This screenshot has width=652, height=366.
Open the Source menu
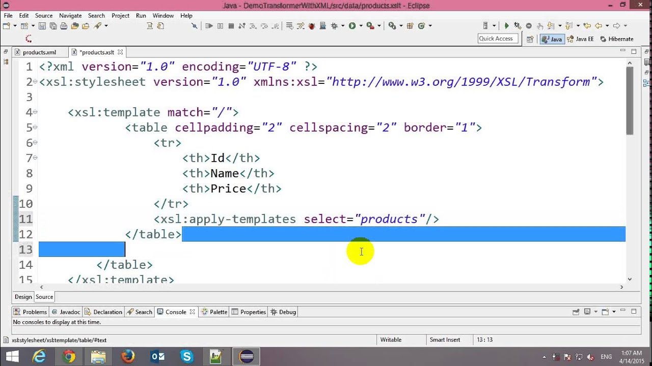(x=44, y=16)
